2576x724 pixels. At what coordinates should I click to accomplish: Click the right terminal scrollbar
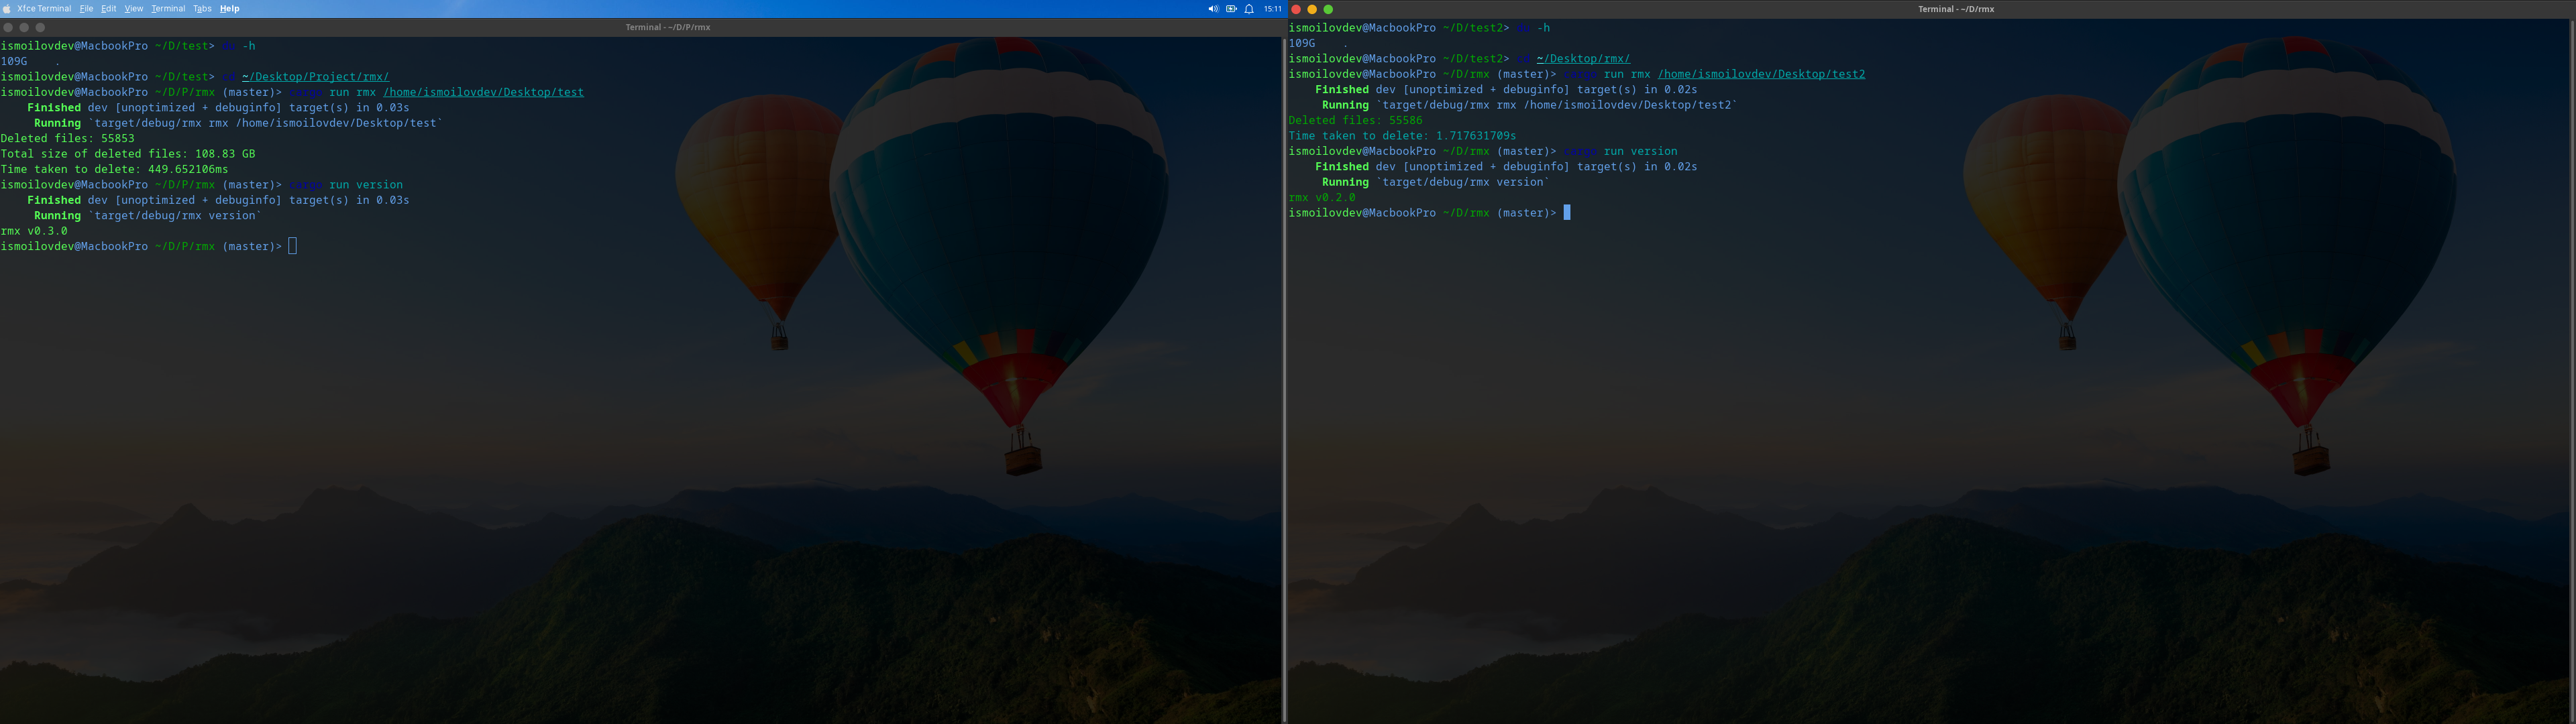tap(2572, 370)
